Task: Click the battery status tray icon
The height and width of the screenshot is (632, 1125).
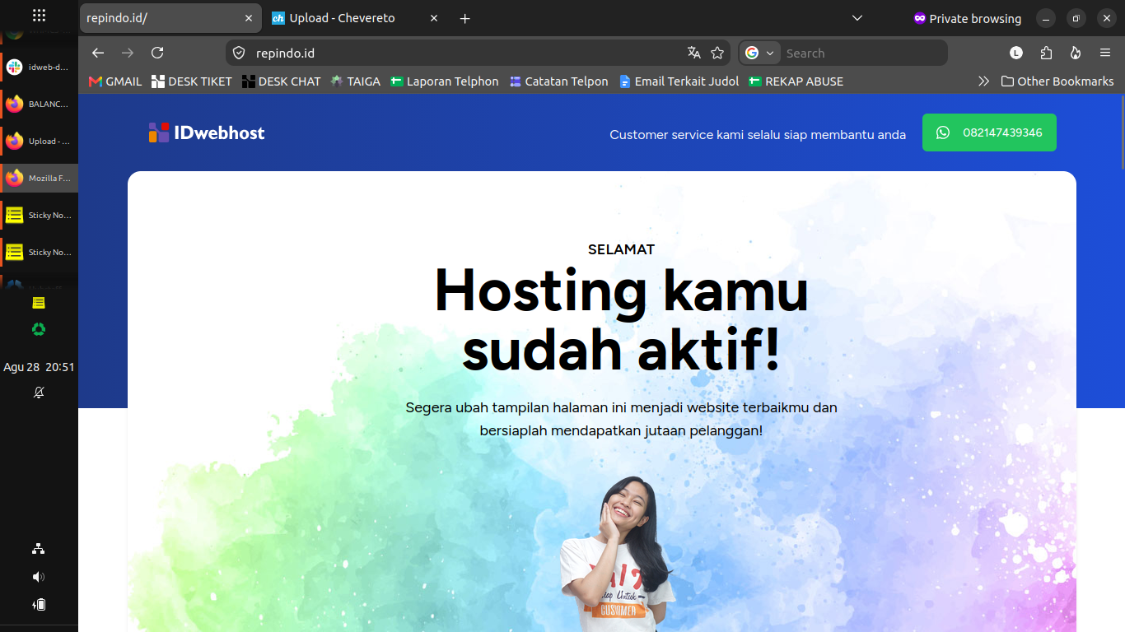Action: click(x=39, y=605)
